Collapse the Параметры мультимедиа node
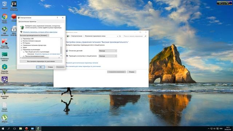 click(x=21, y=49)
